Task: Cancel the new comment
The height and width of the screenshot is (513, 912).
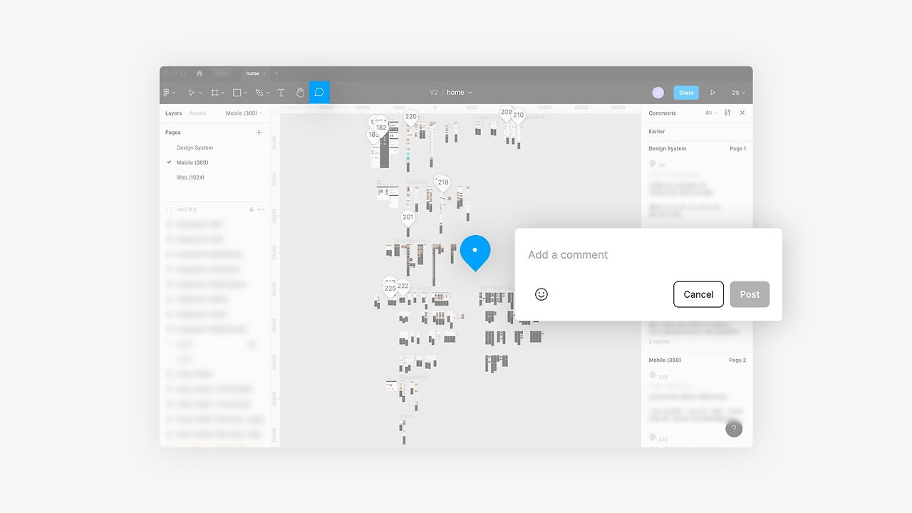Action: (698, 294)
